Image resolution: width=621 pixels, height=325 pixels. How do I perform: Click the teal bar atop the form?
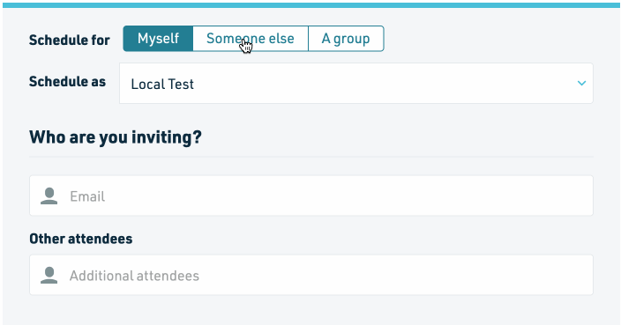[x=310, y=5]
